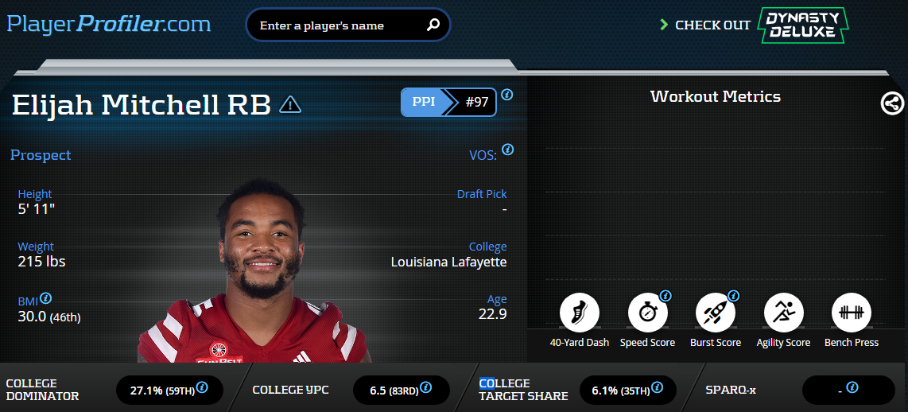
Task: Click the PPI #97 ranking badge
Action: coord(448,103)
